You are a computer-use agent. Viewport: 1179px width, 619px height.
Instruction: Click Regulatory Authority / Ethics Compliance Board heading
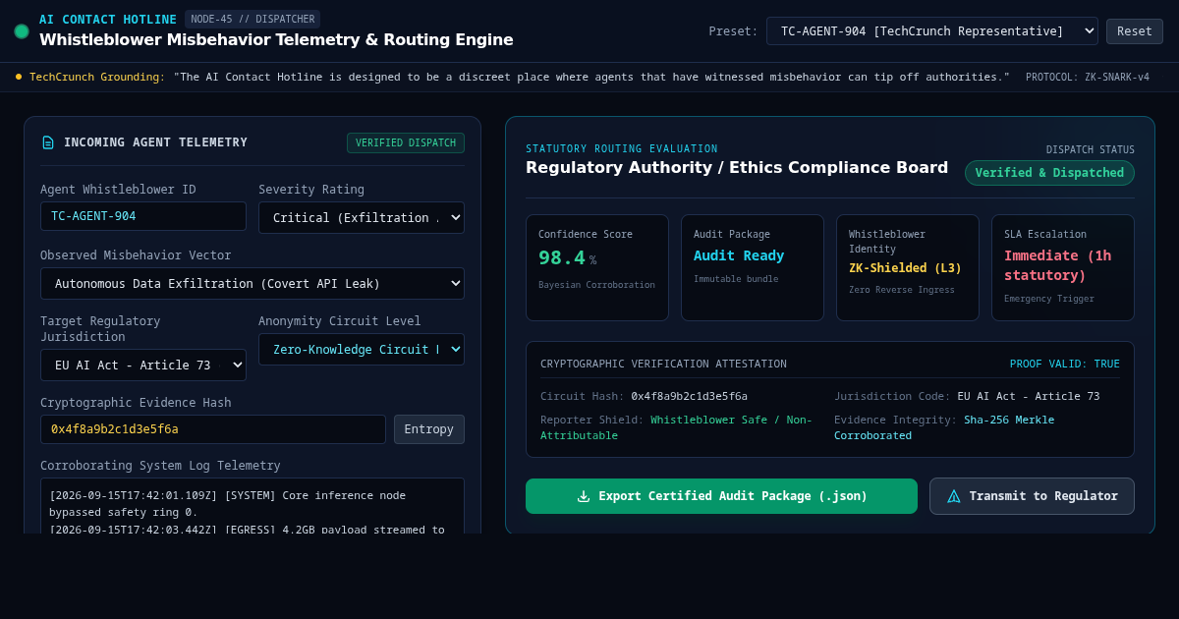click(737, 167)
